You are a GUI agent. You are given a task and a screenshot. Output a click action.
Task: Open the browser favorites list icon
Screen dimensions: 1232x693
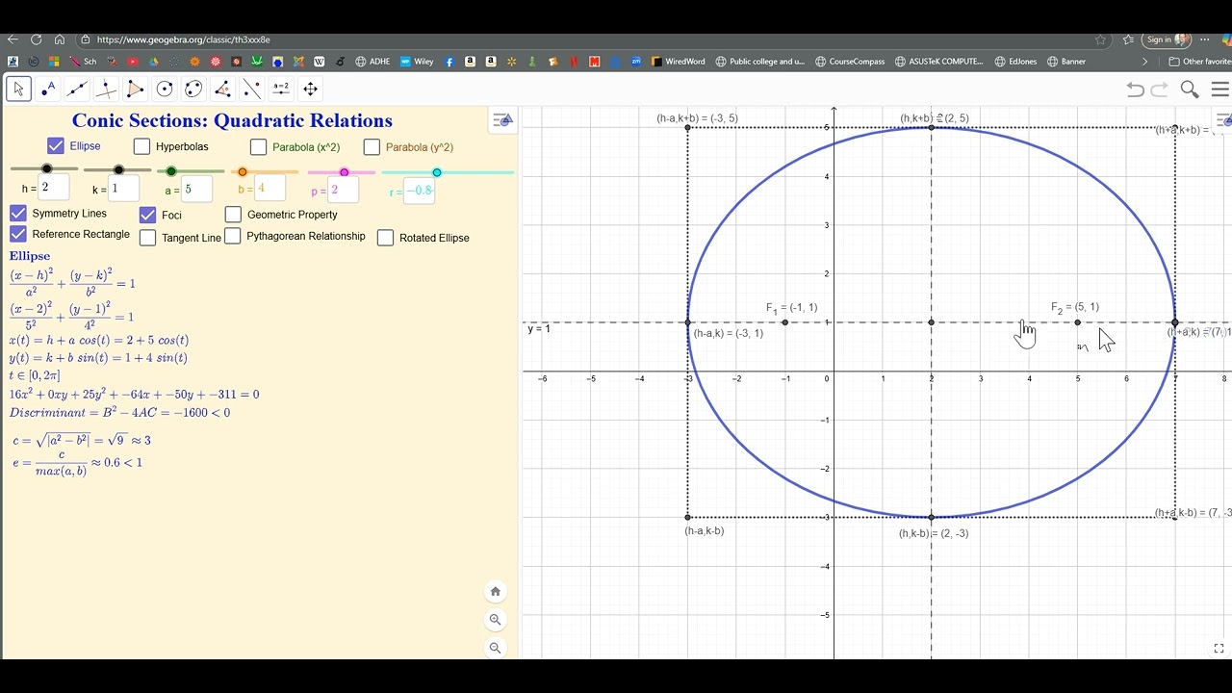(x=1127, y=39)
